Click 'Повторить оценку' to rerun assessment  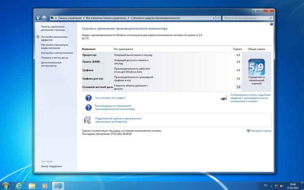(261, 131)
